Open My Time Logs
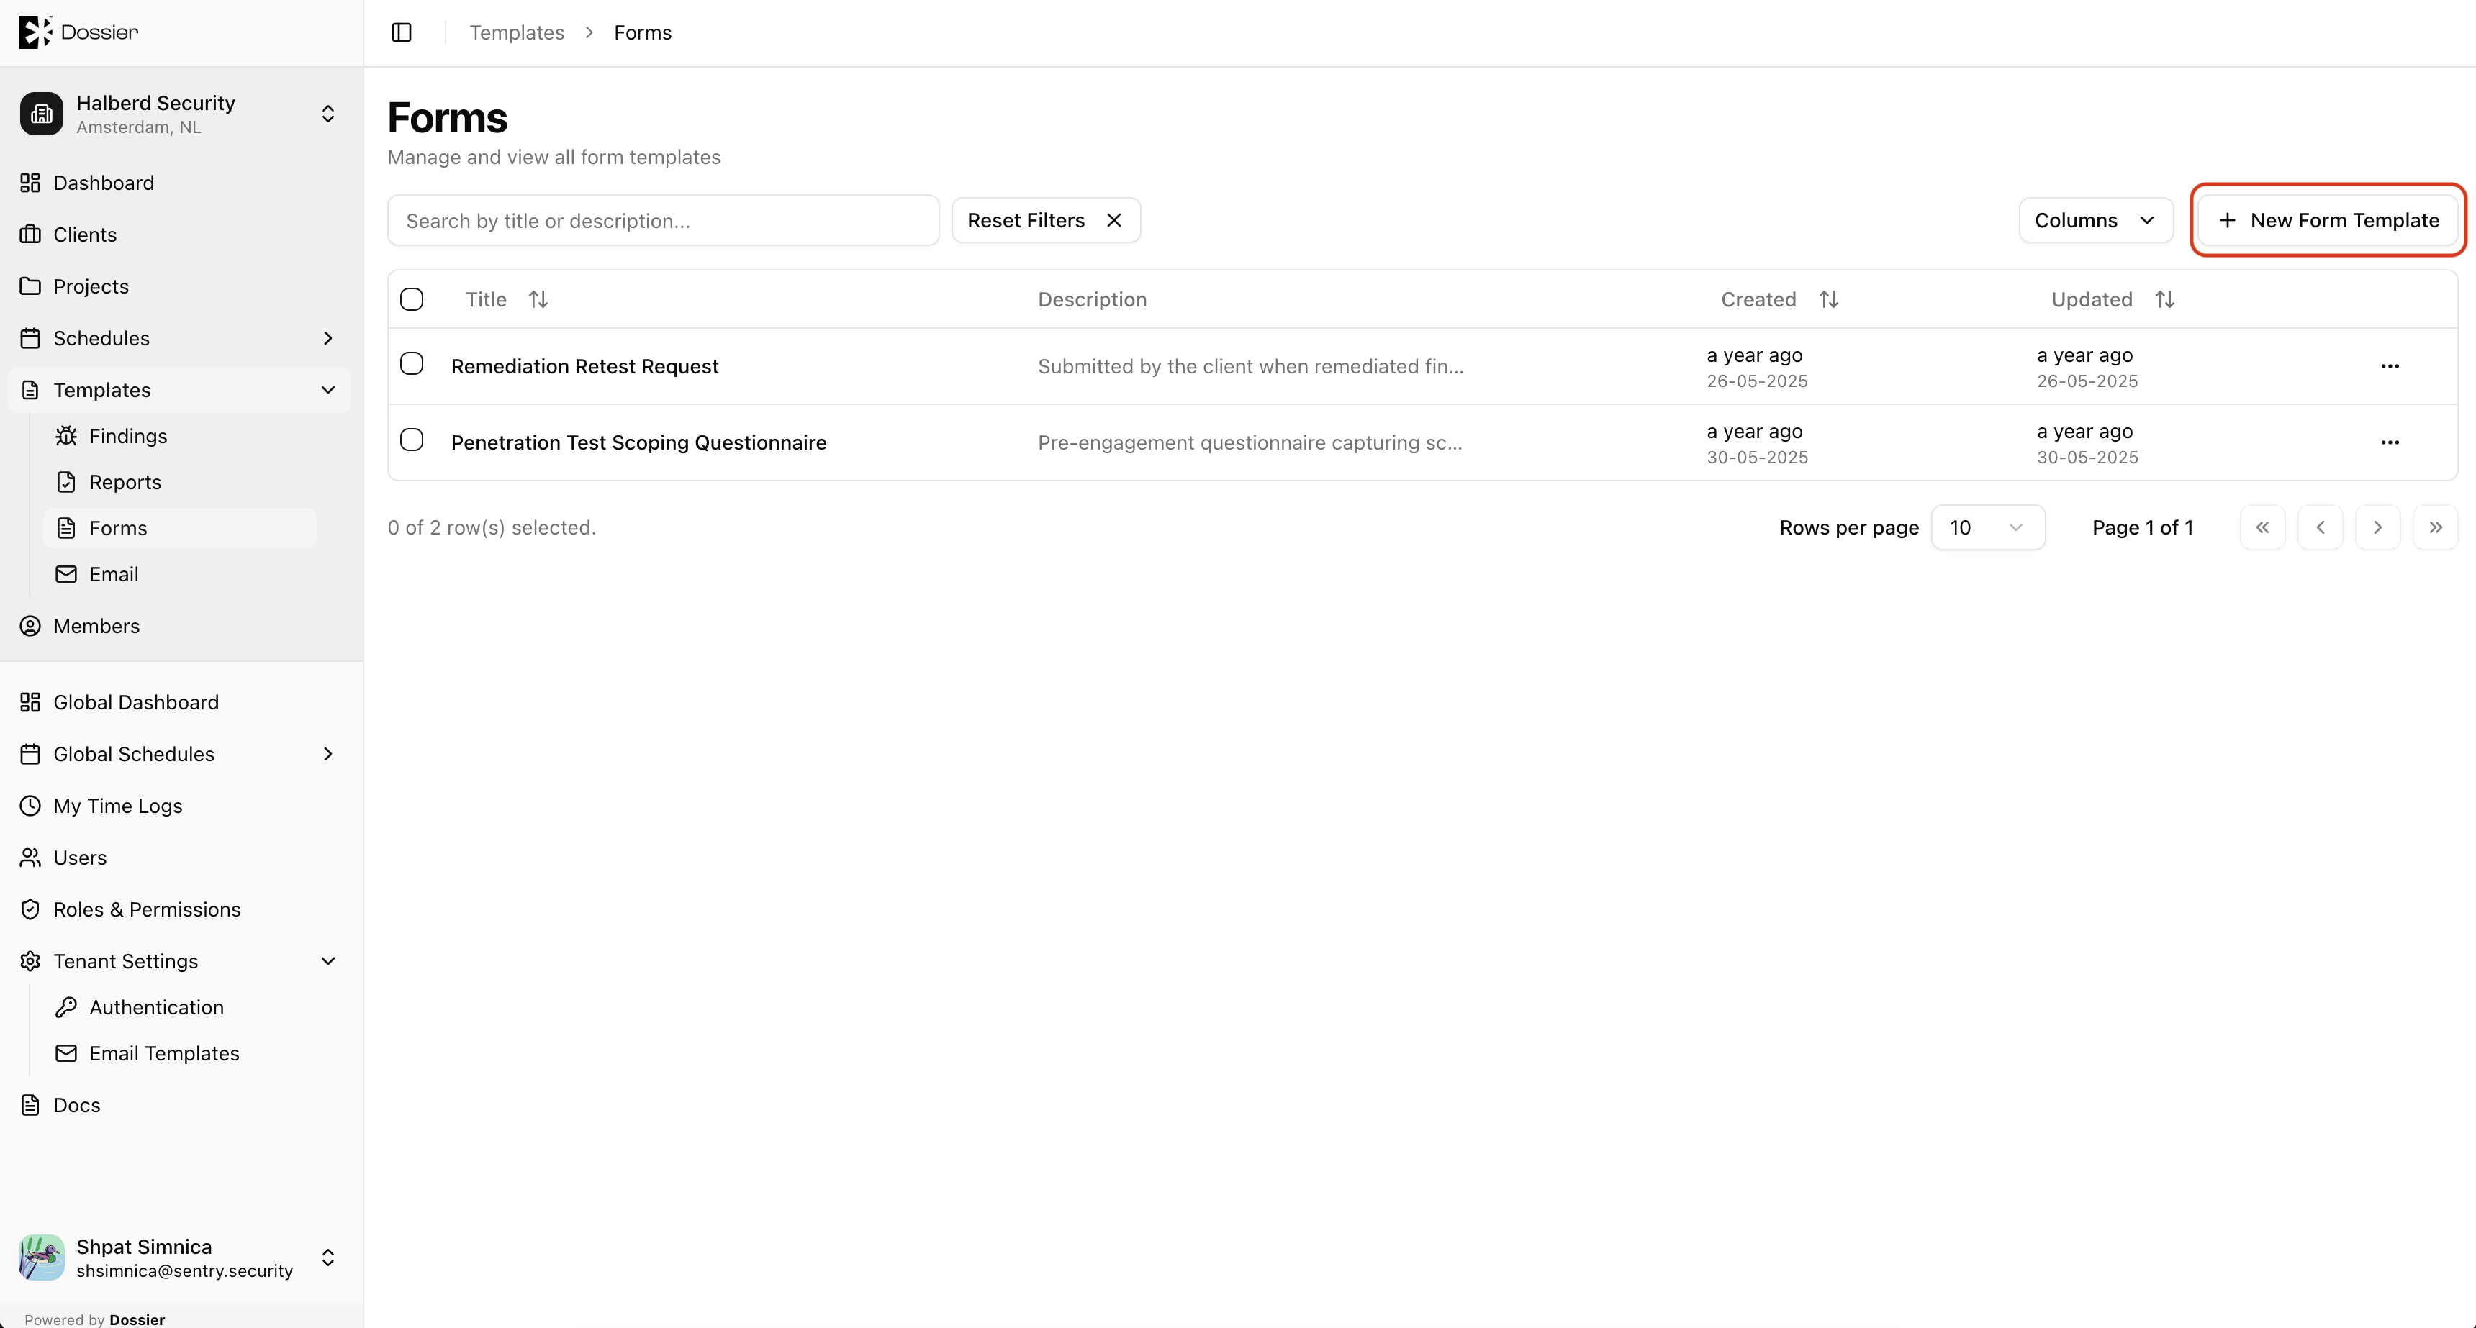Screen dimensions: 2476x1328 click(x=179, y=806)
